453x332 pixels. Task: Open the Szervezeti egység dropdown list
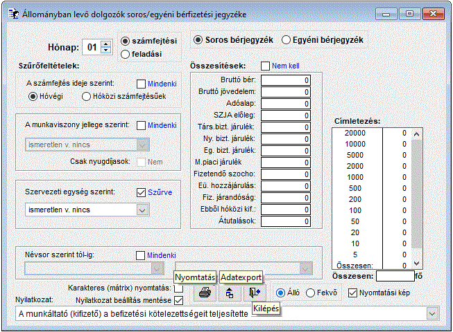[142, 209]
